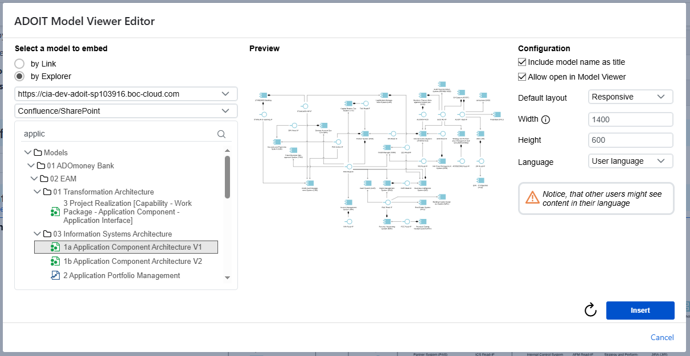Uncheck 'Include model name as title'
The height and width of the screenshot is (356, 690).
click(x=522, y=62)
